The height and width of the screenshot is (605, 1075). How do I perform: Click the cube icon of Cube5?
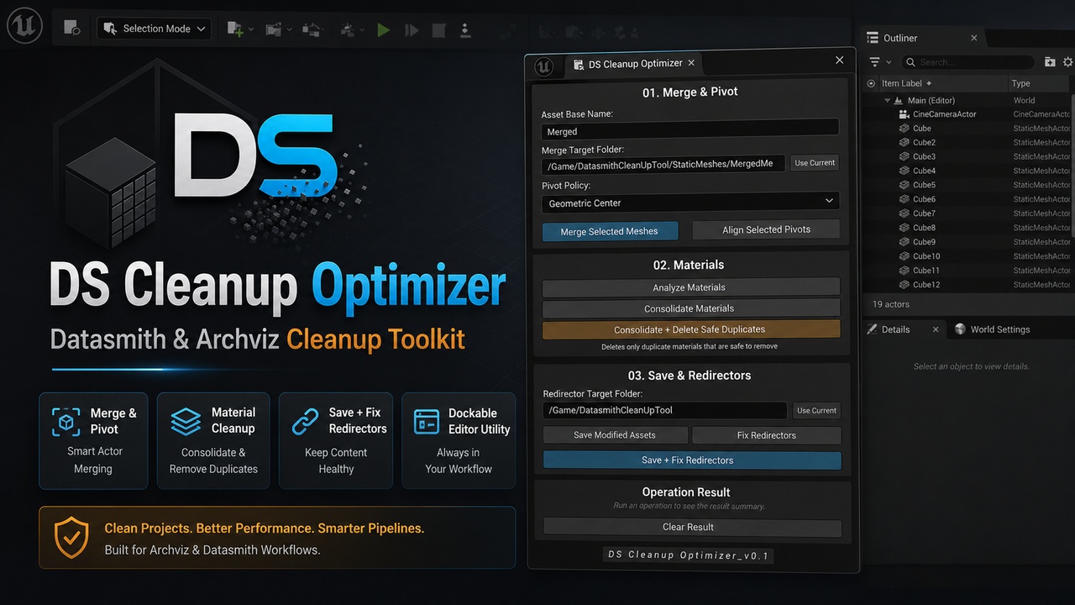coord(904,185)
